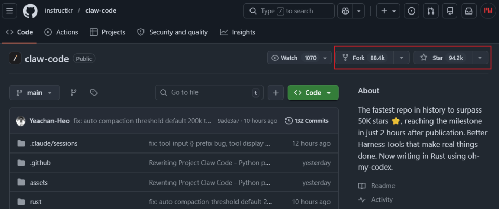Open the issues icon in header
The width and height of the screenshot is (499, 209).
point(412,11)
